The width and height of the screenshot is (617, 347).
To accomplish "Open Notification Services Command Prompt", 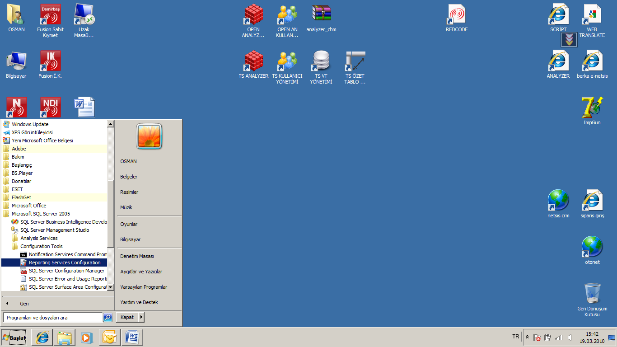I will pos(54,254).
